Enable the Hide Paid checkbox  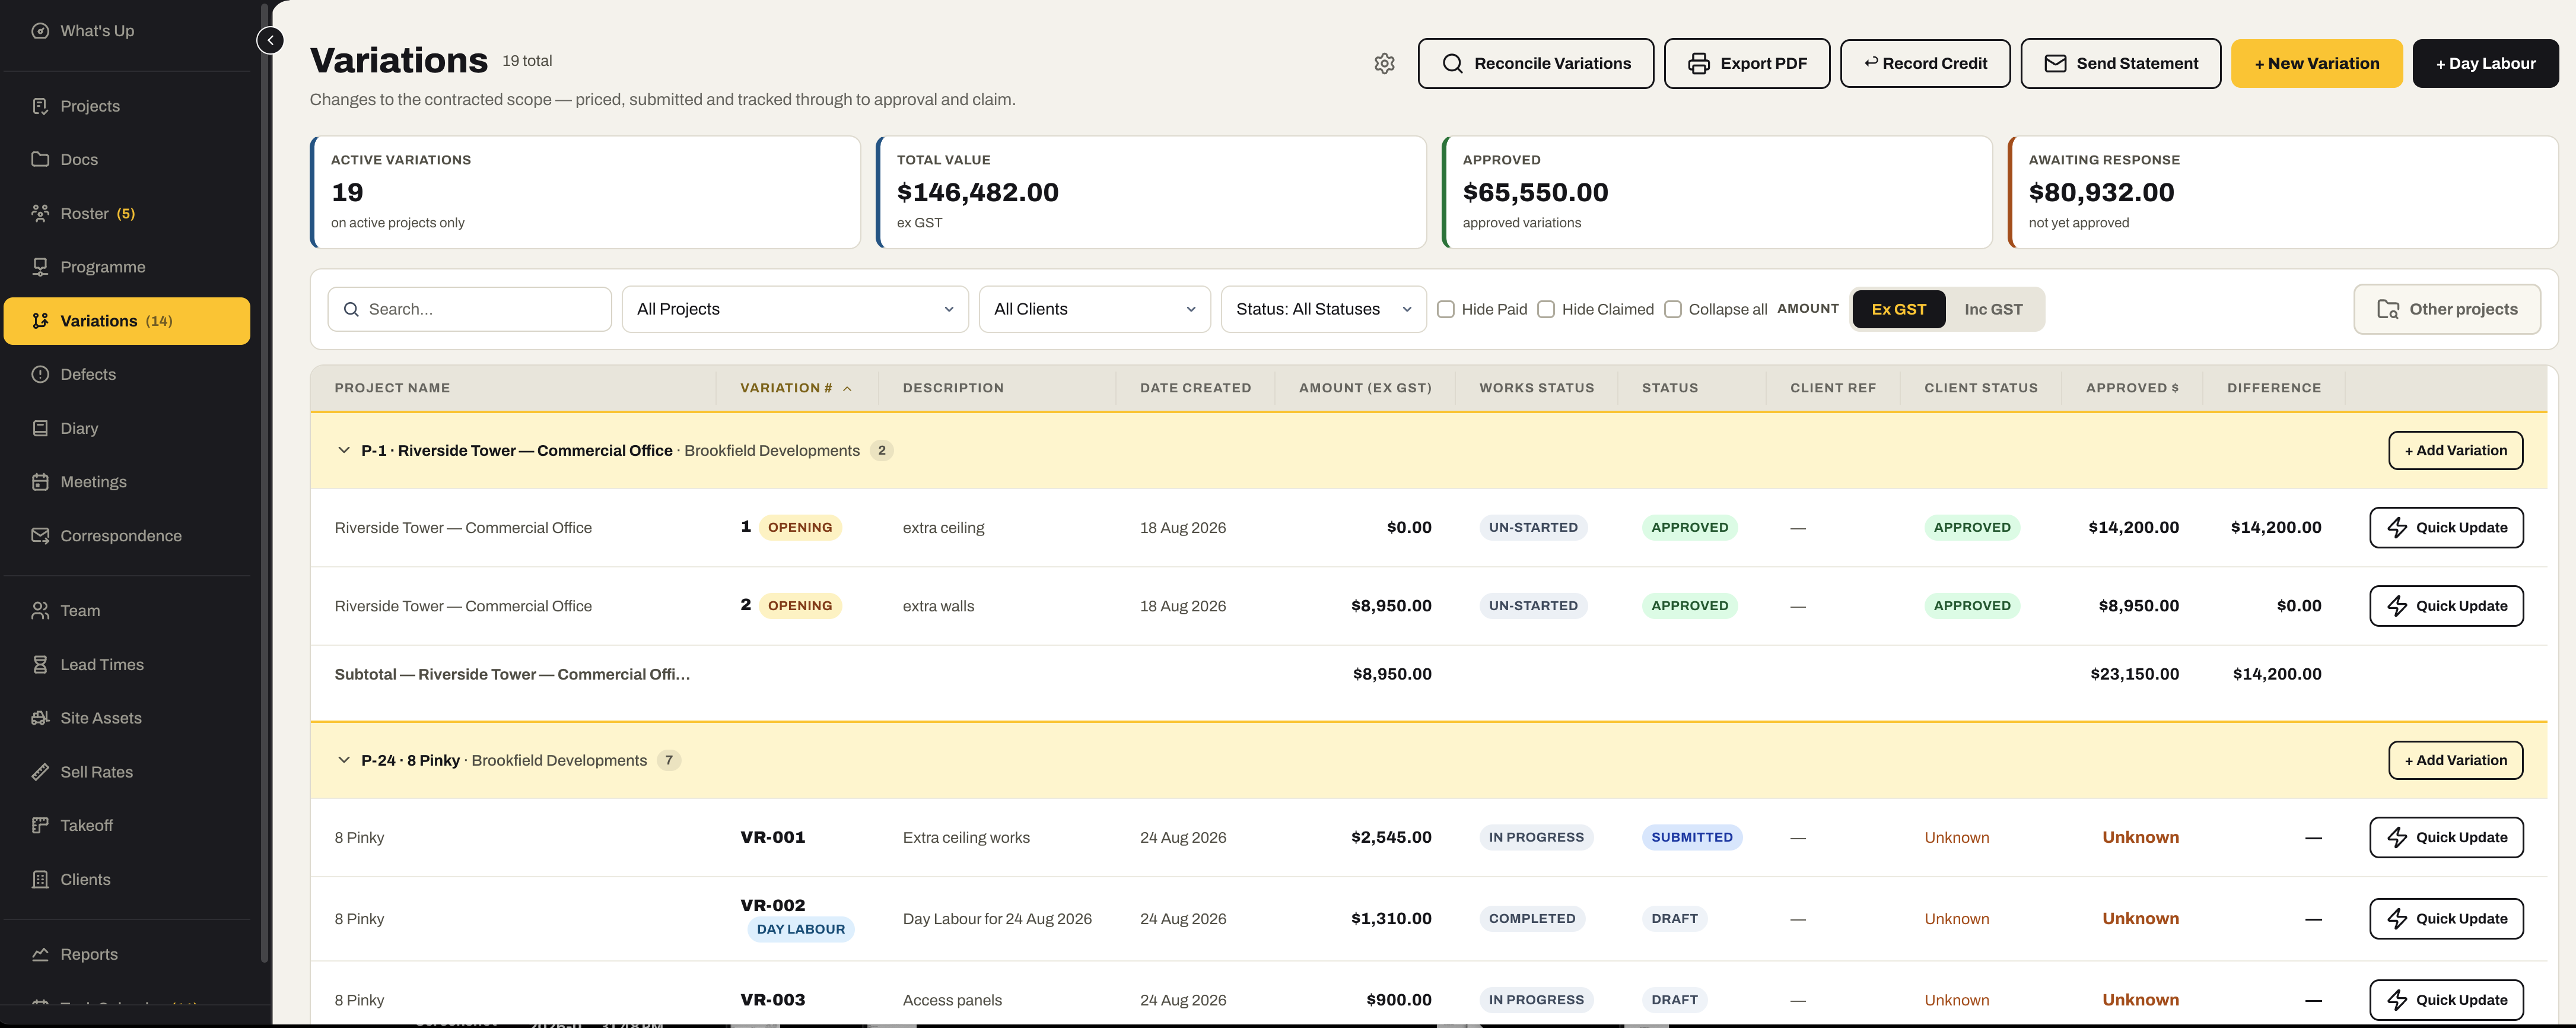pyautogui.click(x=1445, y=309)
